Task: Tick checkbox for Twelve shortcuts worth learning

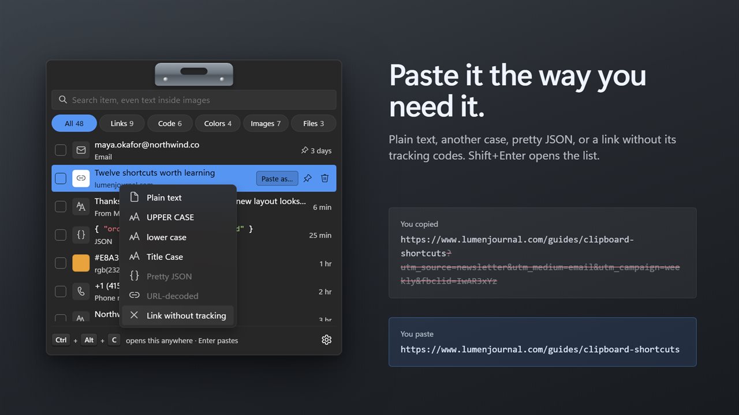Action: 61,179
